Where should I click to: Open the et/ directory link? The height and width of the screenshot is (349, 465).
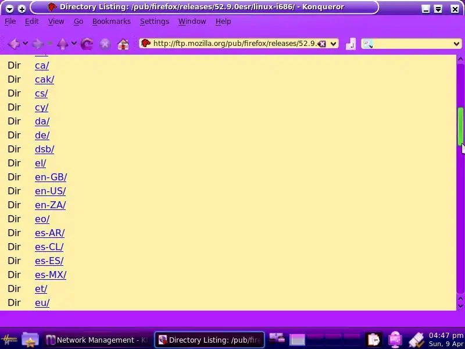41,289
